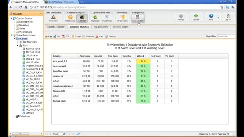Screen dimensions: 244x137
Task: Open the Page Size dropdown
Action: [x=233, y=134]
